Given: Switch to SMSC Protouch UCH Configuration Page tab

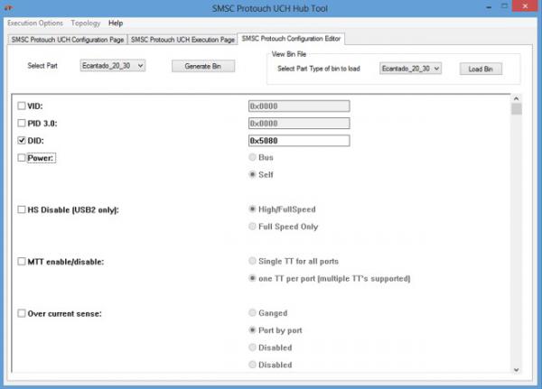Looking at the screenshot, I should coord(68,40).
